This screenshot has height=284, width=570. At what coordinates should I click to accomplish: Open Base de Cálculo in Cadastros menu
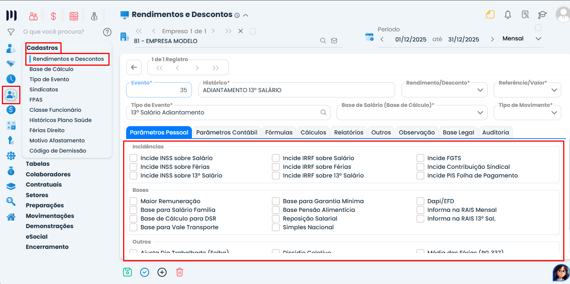tap(51, 69)
